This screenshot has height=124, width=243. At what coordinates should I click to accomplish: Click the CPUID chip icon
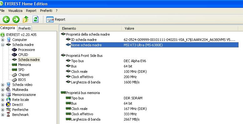(14, 55)
